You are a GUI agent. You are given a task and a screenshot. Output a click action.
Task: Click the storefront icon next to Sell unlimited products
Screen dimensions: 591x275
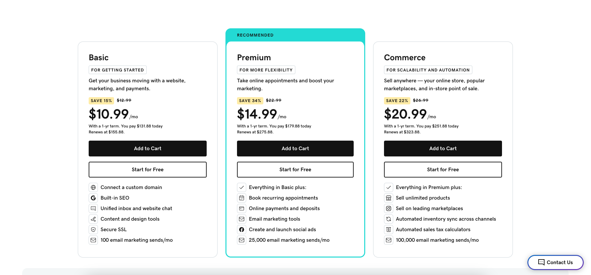point(389,198)
